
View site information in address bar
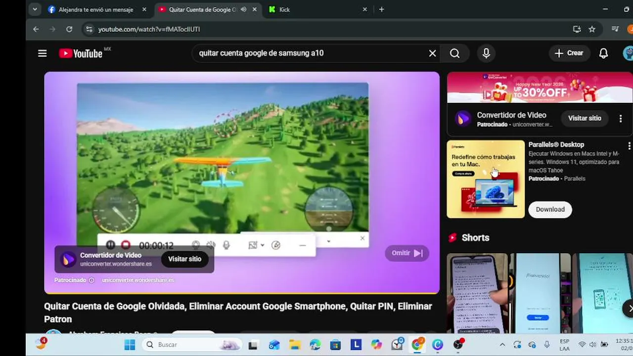point(89,29)
